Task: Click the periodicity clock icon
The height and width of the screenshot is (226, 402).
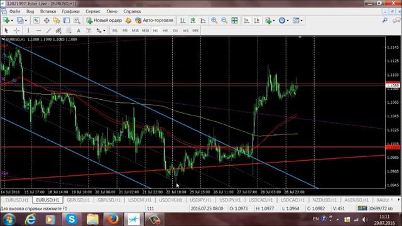Action: (282, 21)
